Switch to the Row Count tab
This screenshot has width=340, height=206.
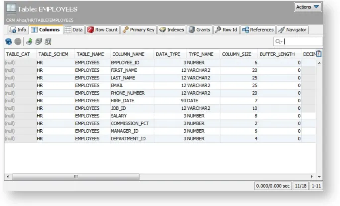pyautogui.click(x=103, y=30)
